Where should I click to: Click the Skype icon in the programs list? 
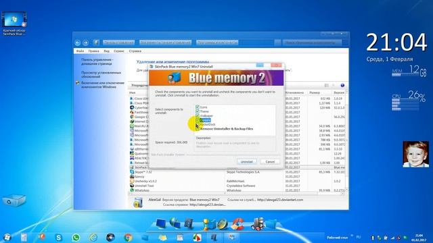pyautogui.click(x=132, y=172)
